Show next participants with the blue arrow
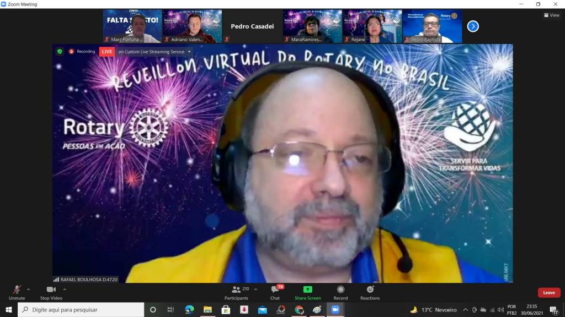565x317 pixels. point(473,26)
